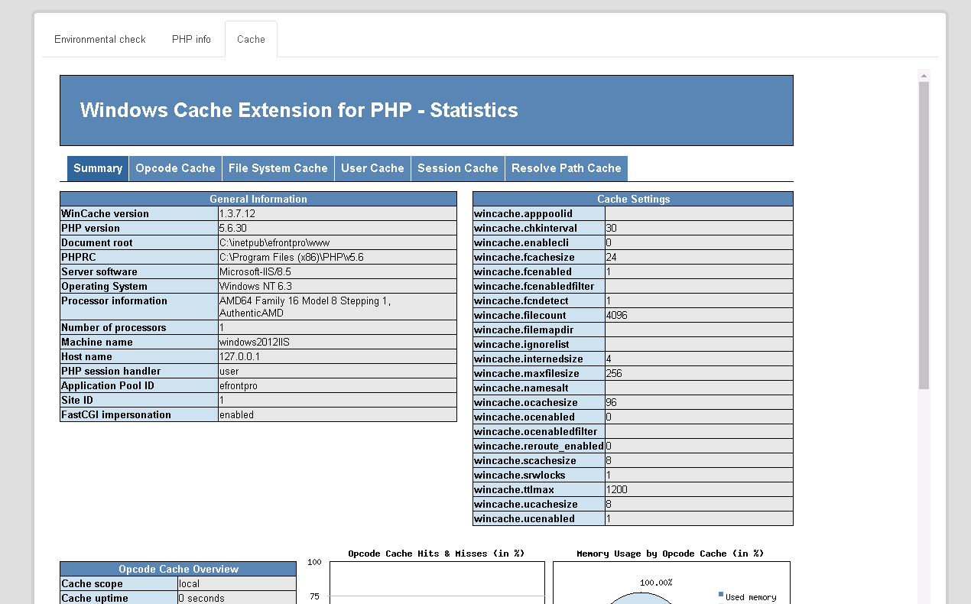Select the PHP version value 5.6.30
The width and height of the screenshot is (971, 604).
click(x=233, y=228)
